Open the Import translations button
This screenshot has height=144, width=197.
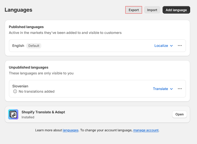[x=152, y=10]
